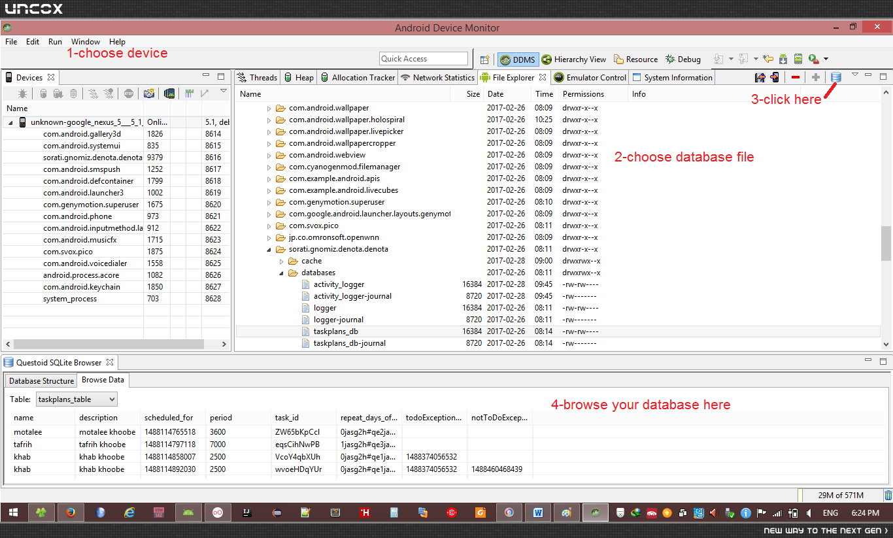Image resolution: width=893 pixels, height=538 pixels.
Task: Click the Firefox icon in the taskbar
Action: click(x=71, y=513)
